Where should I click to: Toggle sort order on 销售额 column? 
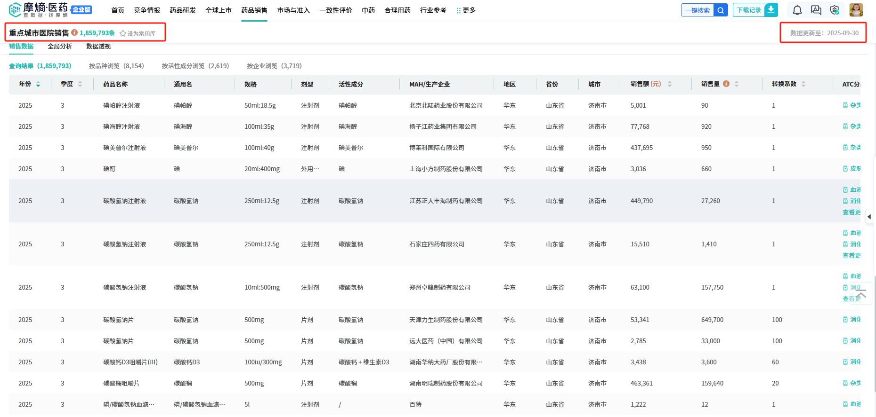coord(669,84)
